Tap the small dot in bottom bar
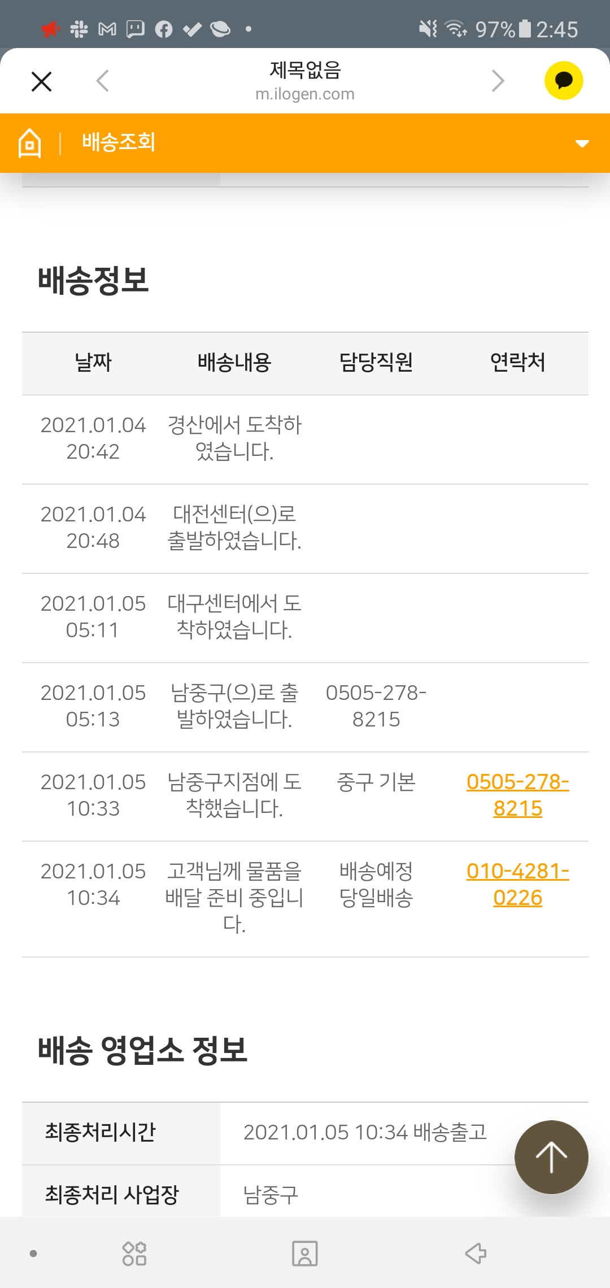The height and width of the screenshot is (1288, 610). [33, 1254]
